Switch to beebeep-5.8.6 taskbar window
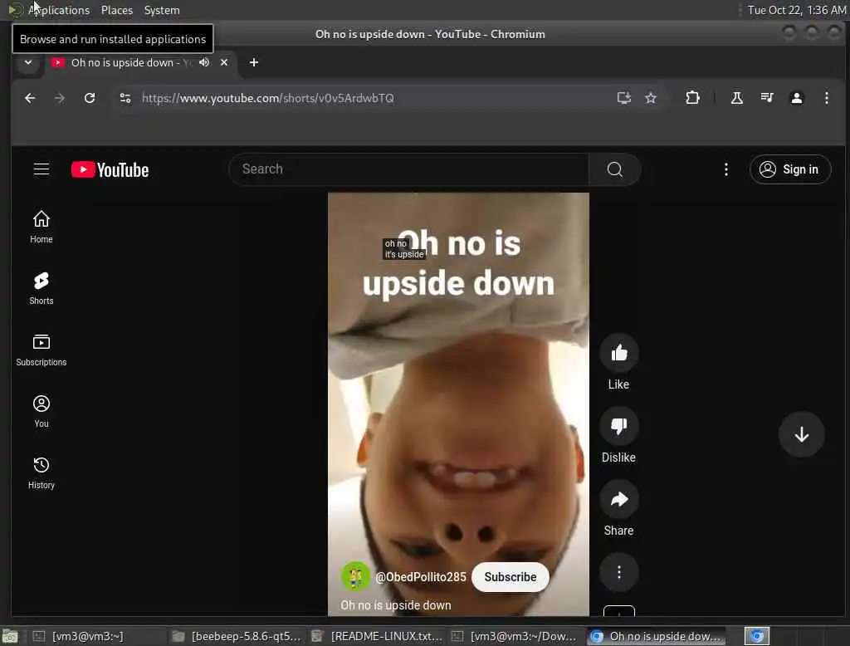The height and width of the screenshot is (646, 850). pyautogui.click(x=237, y=636)
